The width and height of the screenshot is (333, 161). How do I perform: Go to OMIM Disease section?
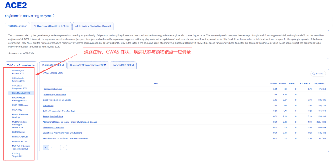click(18, 132)
